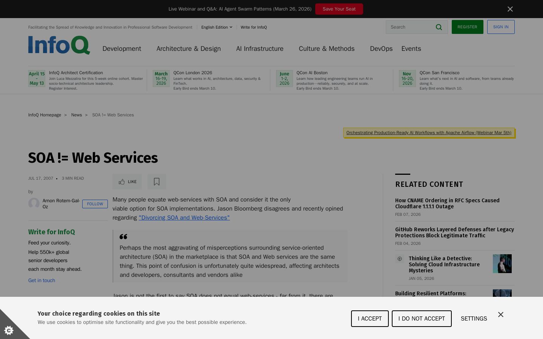Like the article with thumbs-up icon
543x339 pixels.
pyautogui.click(x=127, y=182)
